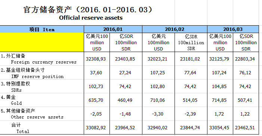Select the 2016,02 column header
Screen dimensions: 262x136
(175, 29)
